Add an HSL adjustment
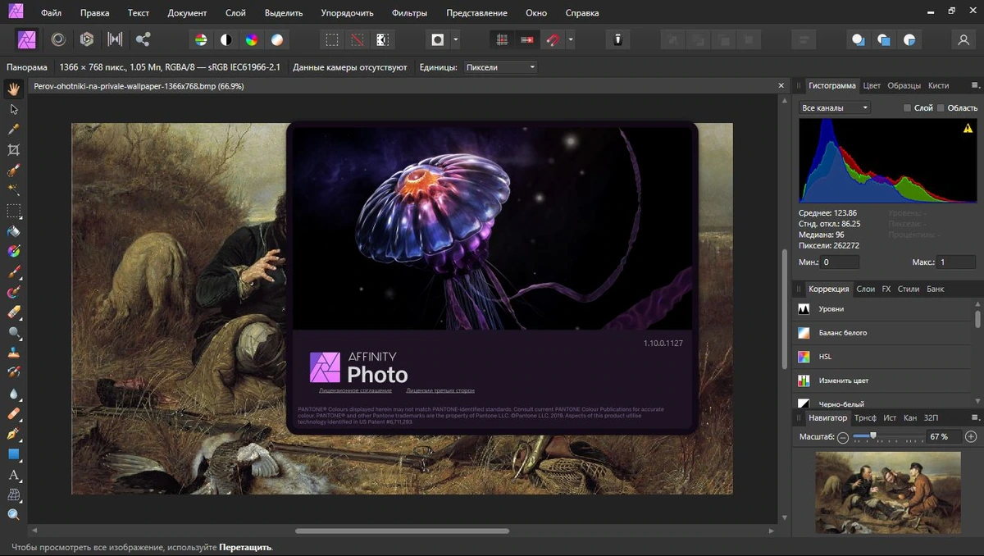The image size is (984, 556). [884, 357]
